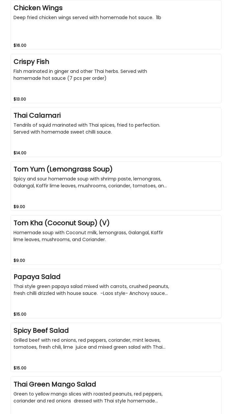The height and width of the screenshot is (414, 232).
Task: Click the Thai Calamari $14.00 price
Action: point(20,153)
